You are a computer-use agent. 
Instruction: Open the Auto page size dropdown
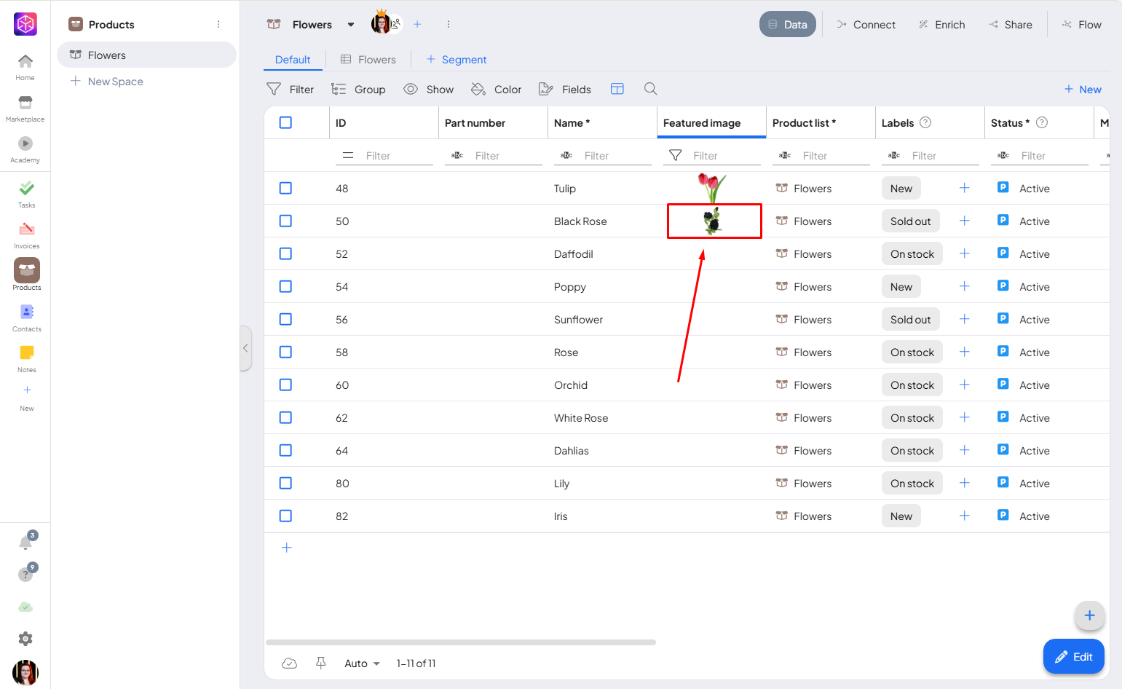coord(362,664)
